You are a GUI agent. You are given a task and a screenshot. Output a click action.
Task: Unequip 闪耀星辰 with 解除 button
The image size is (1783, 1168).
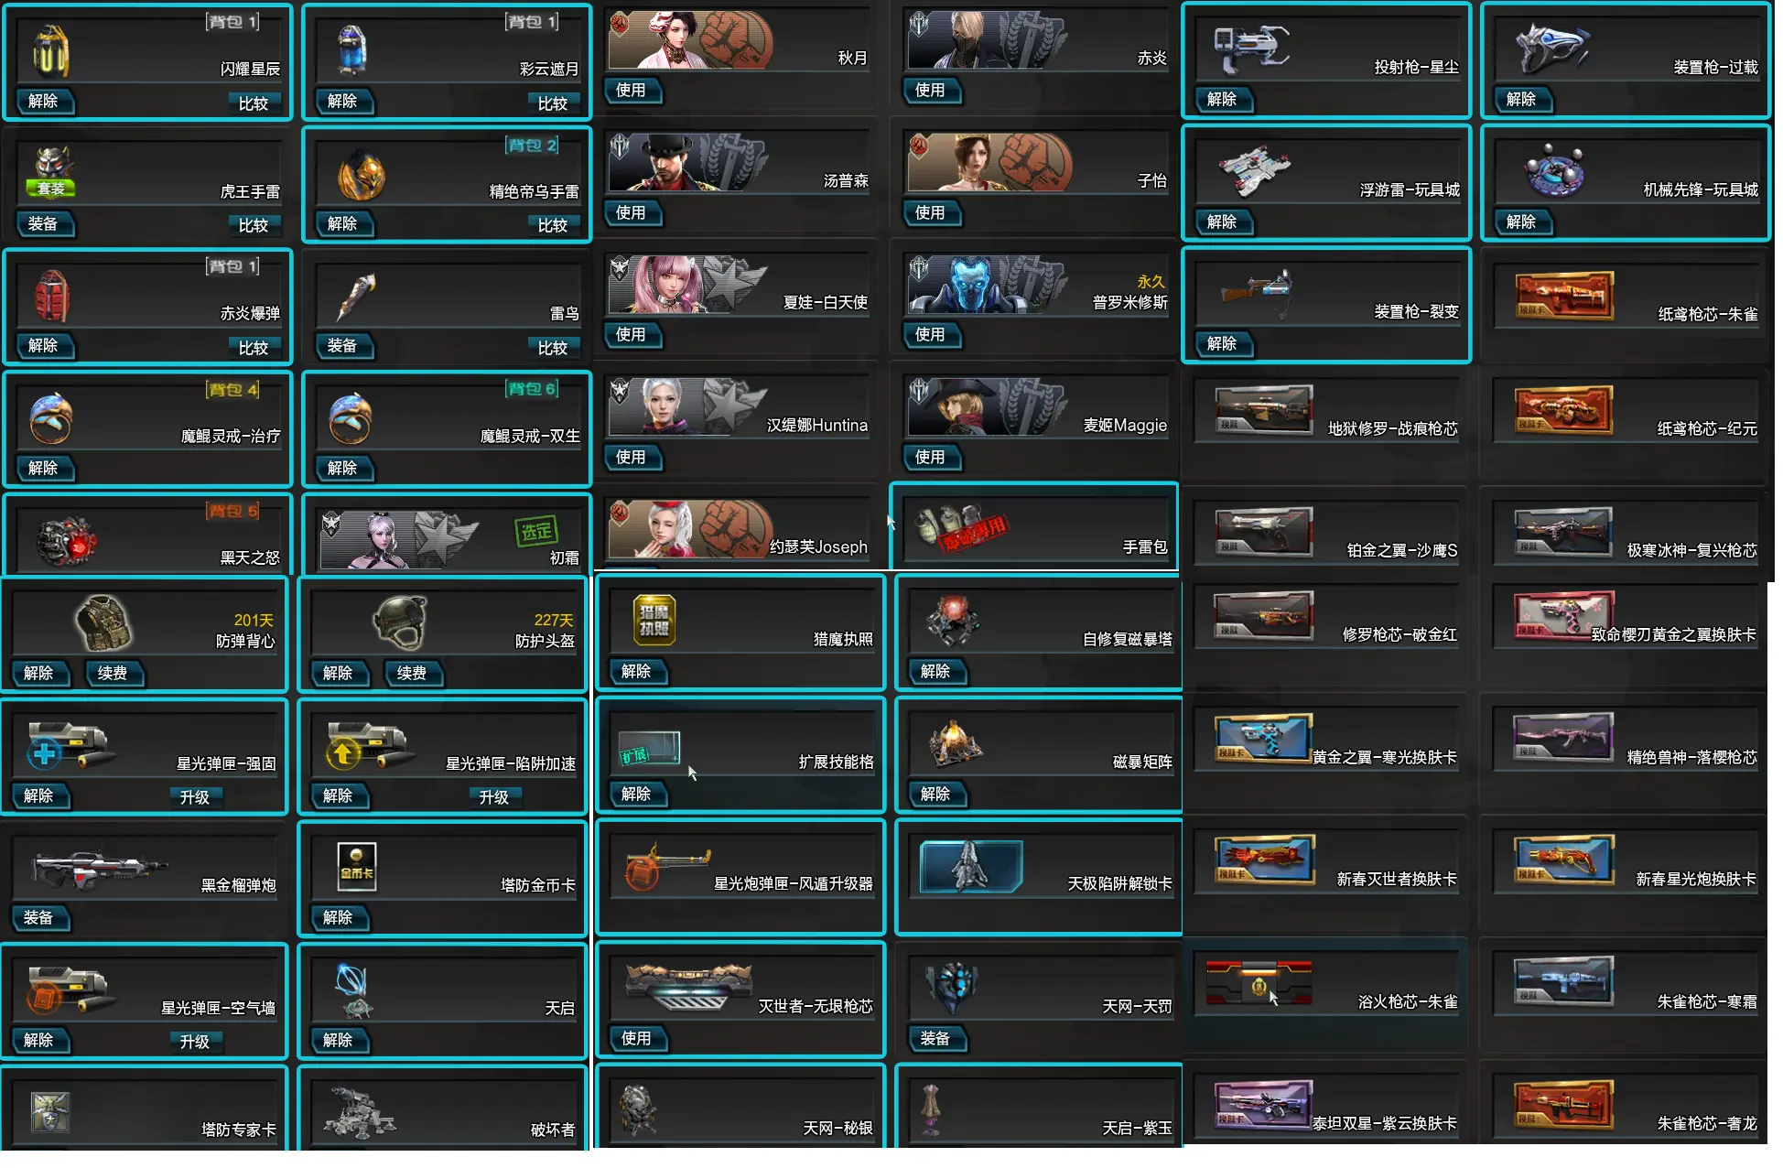[x=43, y=102]
